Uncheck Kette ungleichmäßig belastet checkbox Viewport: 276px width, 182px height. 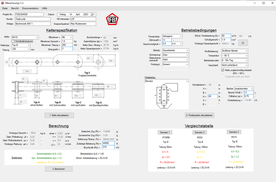(x=223, y=70)
